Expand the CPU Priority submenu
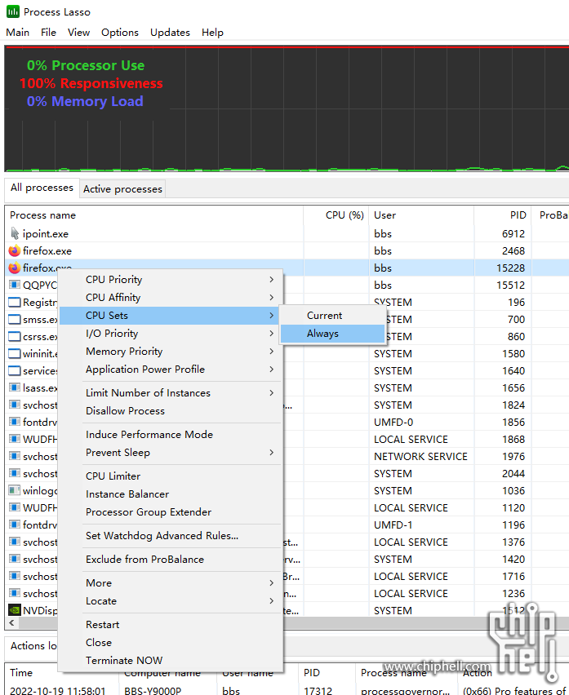 171,280
